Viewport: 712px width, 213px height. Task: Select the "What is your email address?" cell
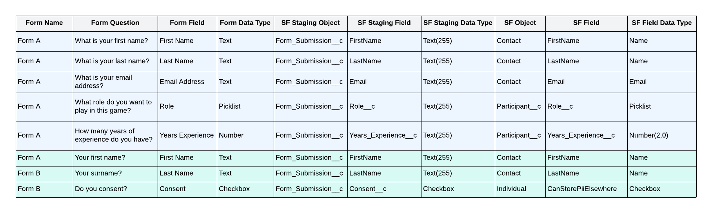(104, 82)
